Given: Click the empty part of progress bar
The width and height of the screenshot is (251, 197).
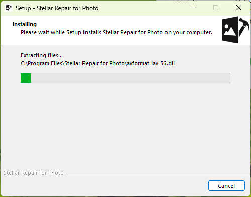Looking at the screenshot, I should 130,78.
